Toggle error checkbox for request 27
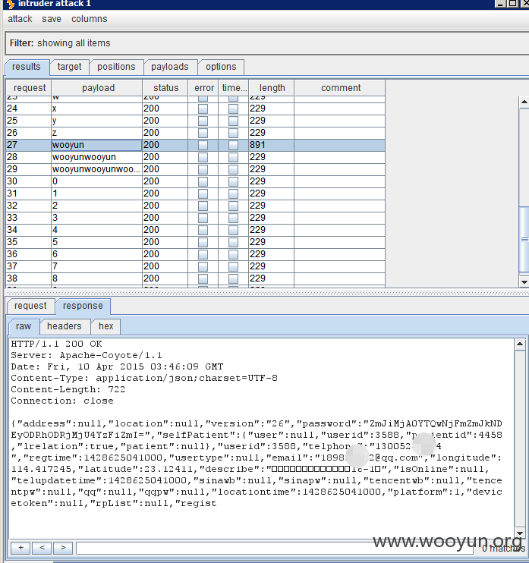The width and height of the screenshot is (529, 563). pos(203,145)
